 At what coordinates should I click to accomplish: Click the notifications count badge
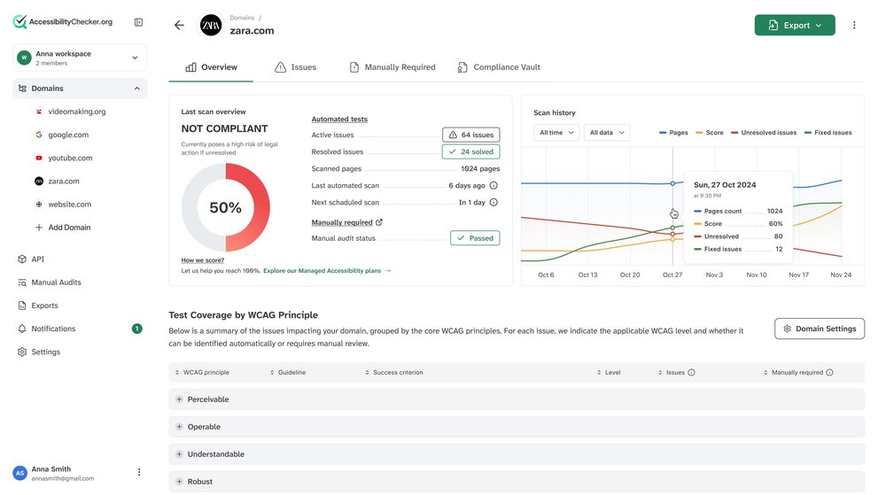pyautogui.click(x=136, y=328)
